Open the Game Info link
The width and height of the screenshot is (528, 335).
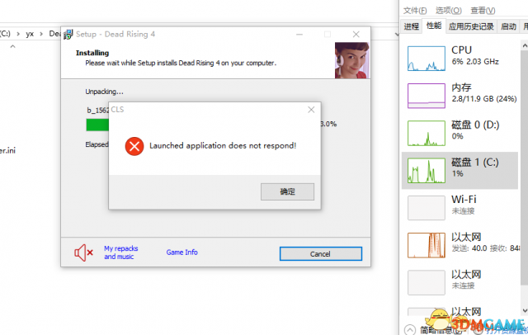tap(181, 252)
